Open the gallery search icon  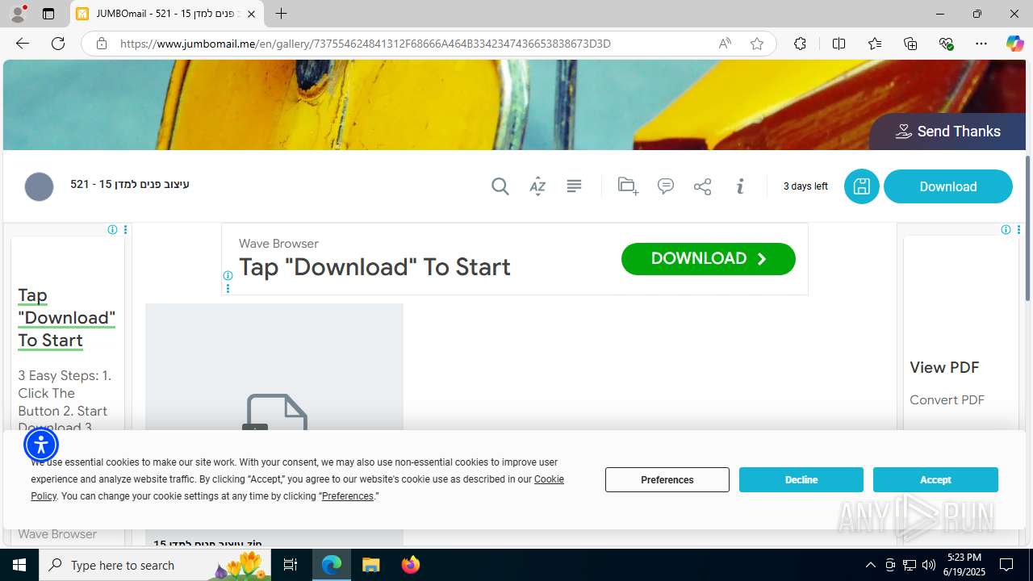(x=500, y=186)
